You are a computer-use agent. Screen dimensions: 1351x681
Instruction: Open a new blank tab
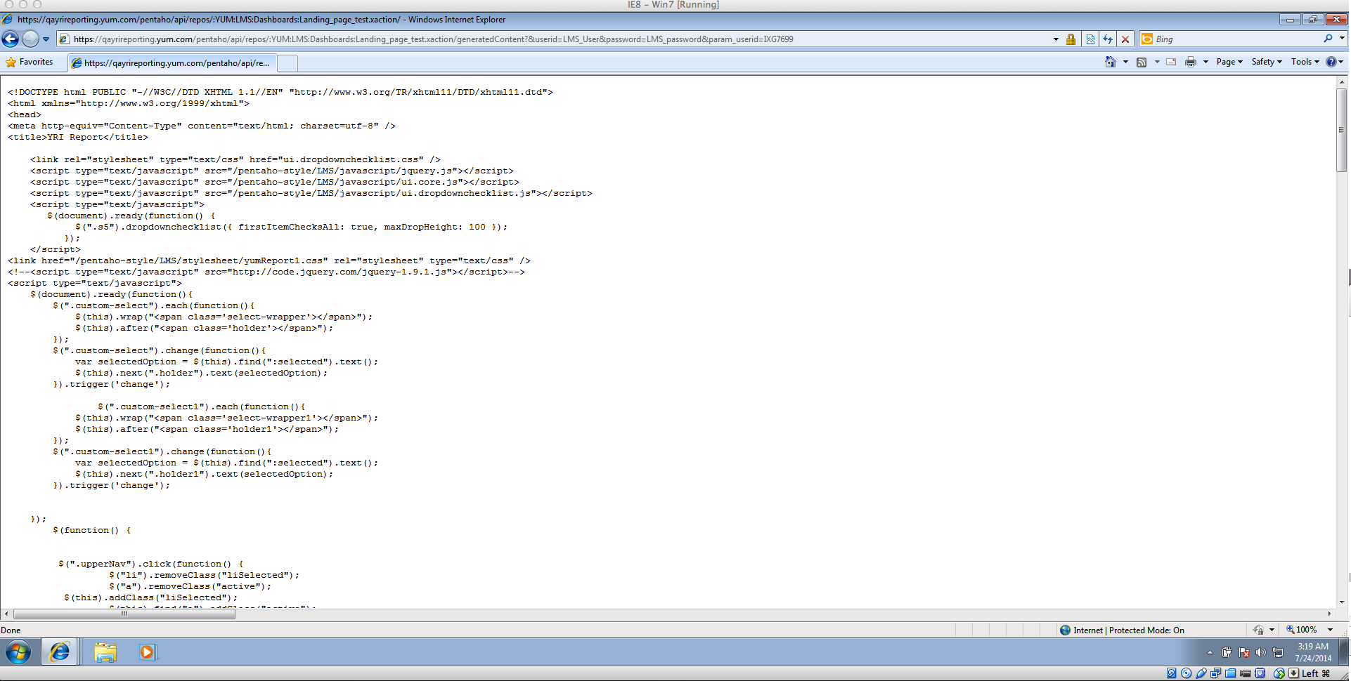coord(287,63)
